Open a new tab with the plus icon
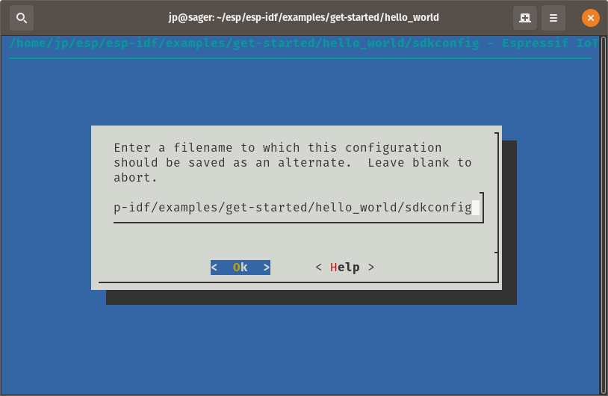608x396 pixels. pos(524,18)
